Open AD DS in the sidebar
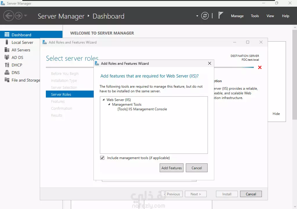 tap(17, 57)
